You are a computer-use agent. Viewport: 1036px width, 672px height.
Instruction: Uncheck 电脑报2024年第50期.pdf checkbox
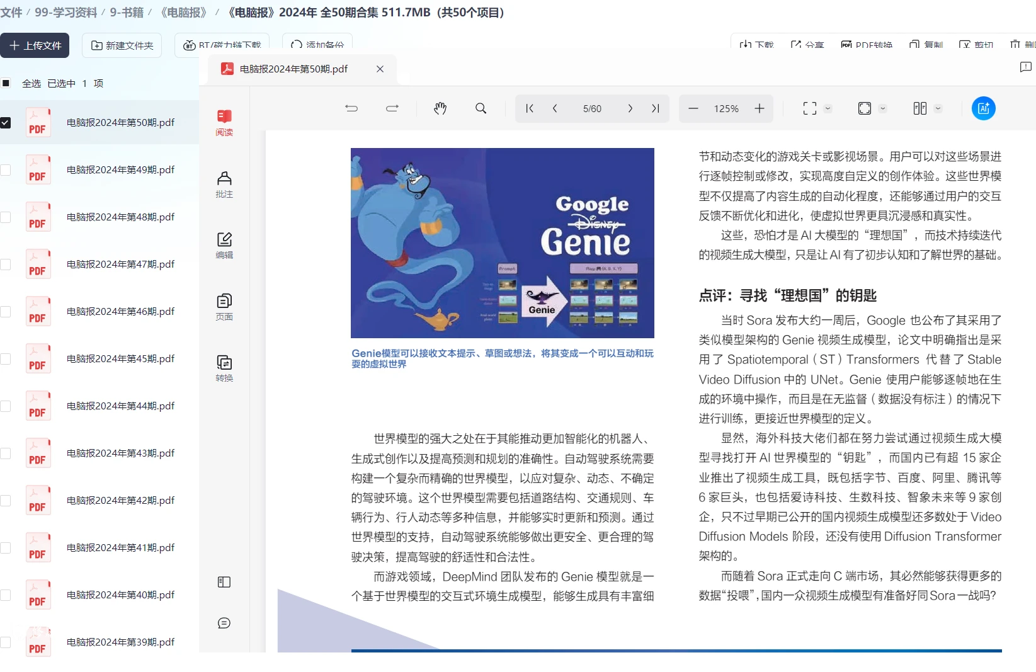pyautogui.click(x=6, y=122)
